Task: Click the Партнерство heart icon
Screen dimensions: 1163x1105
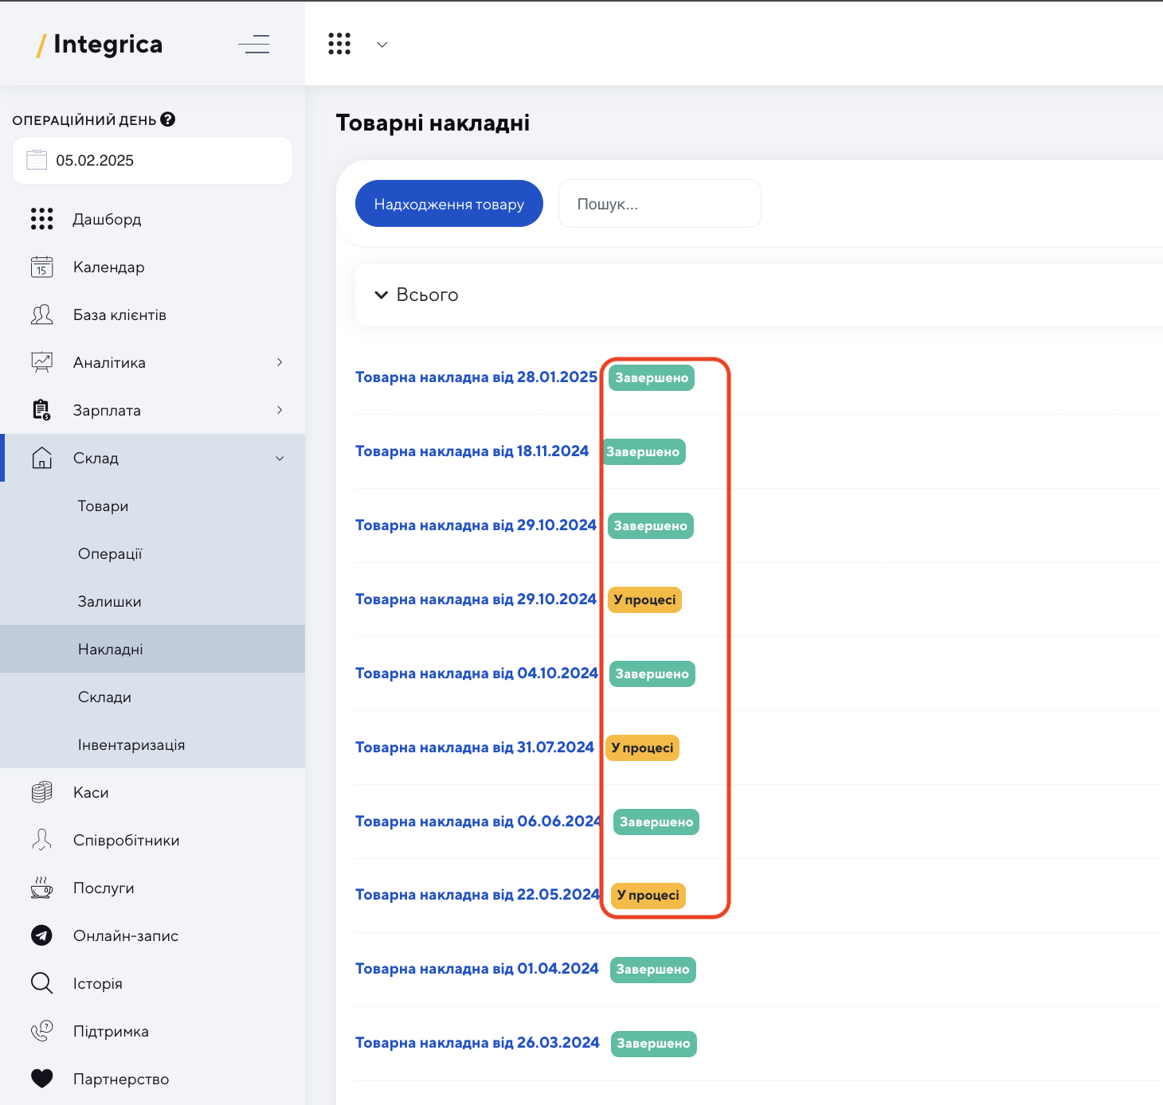Action: click(41, 1079)
